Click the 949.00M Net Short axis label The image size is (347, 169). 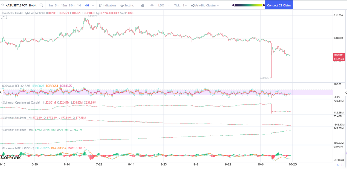[x=339, y=128]
